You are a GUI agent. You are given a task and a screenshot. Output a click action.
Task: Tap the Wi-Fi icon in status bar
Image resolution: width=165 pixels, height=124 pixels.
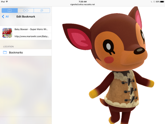[7, 2]
